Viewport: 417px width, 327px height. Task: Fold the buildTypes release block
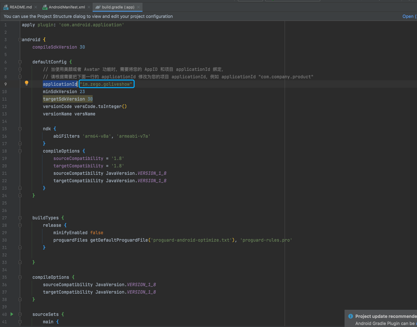(20, 225)
